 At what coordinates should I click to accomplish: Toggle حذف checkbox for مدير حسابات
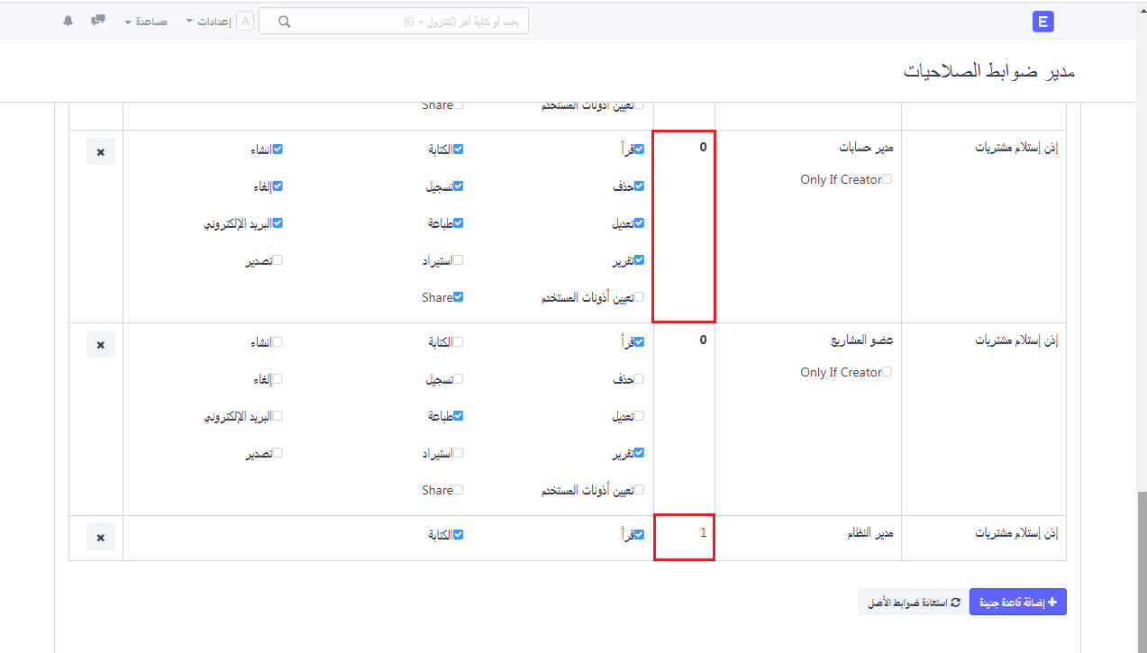639,186
